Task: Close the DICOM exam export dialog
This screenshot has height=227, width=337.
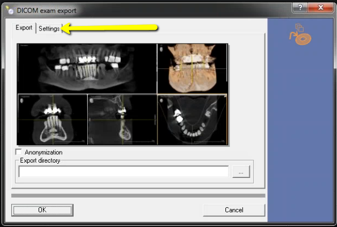Action: (321, 7)
